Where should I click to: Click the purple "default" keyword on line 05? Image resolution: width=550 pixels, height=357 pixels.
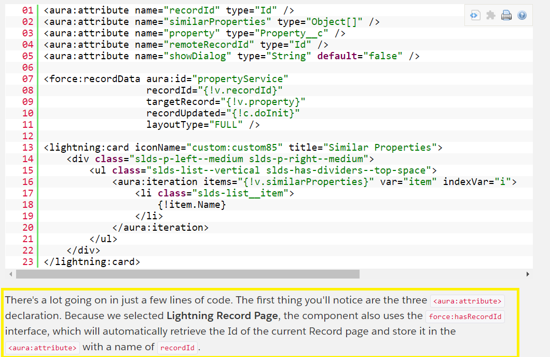337,56
